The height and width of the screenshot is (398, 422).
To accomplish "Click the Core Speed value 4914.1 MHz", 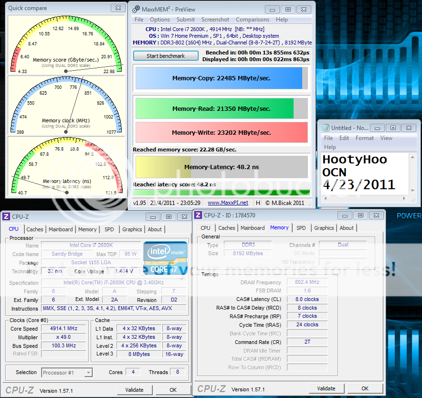I will 64,329.
